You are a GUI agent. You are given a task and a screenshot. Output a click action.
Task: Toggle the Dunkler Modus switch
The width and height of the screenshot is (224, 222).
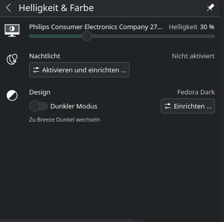point(38,106)
